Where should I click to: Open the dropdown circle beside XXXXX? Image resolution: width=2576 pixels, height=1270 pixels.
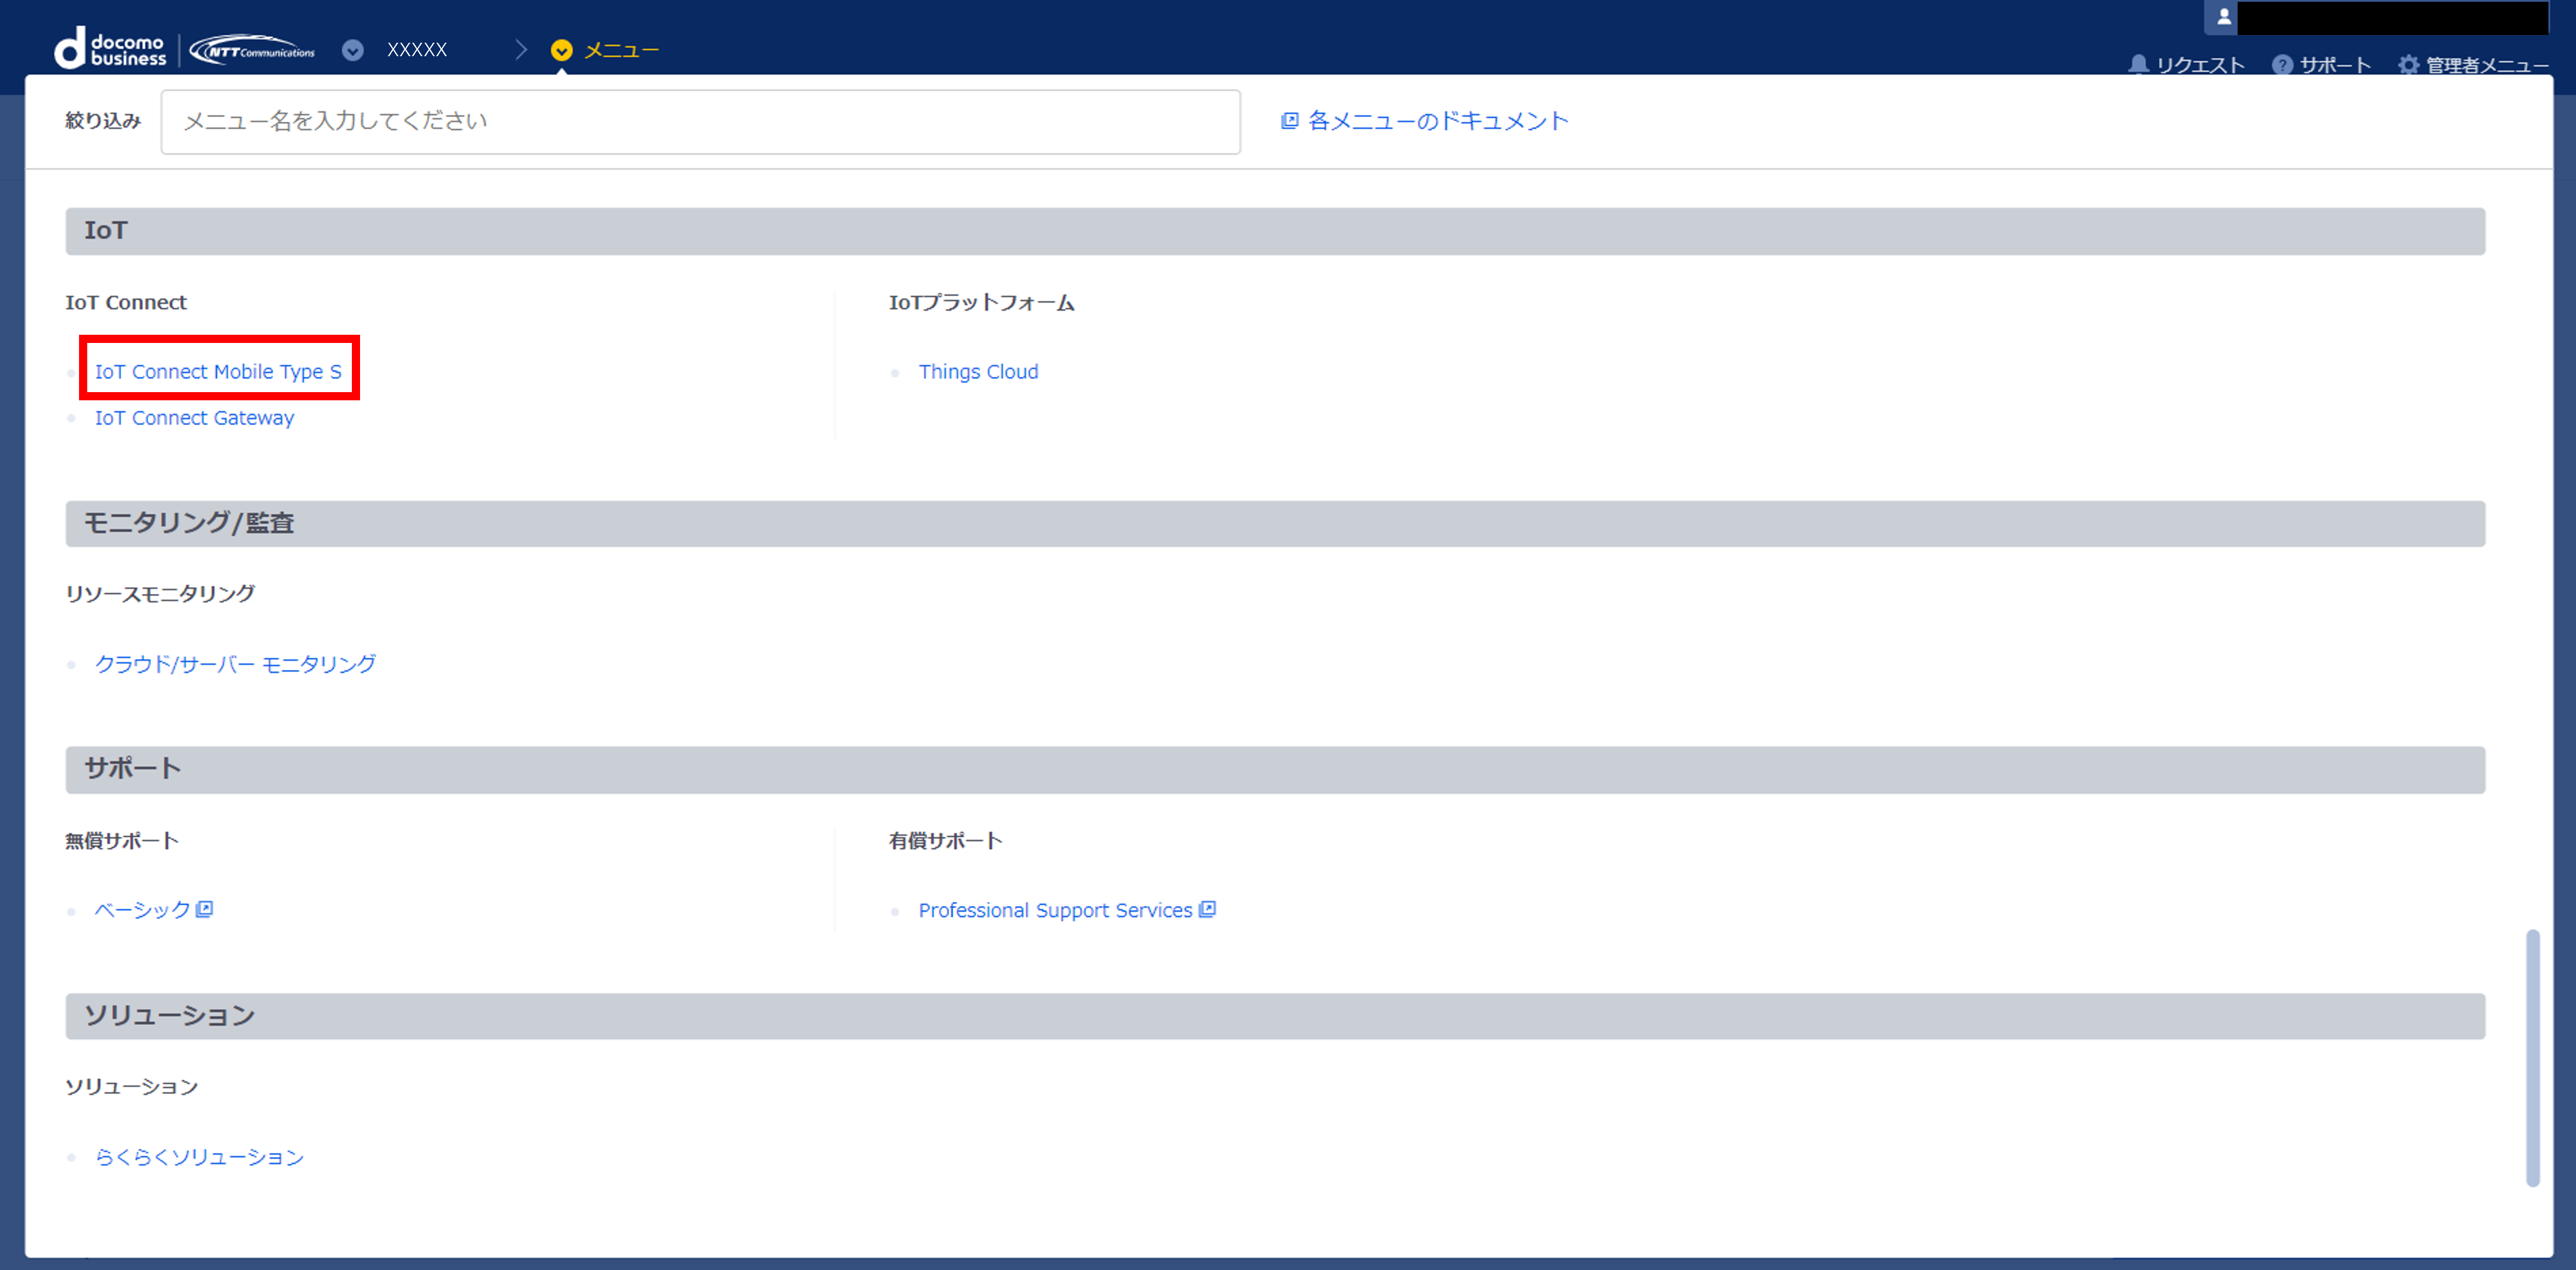353,50
